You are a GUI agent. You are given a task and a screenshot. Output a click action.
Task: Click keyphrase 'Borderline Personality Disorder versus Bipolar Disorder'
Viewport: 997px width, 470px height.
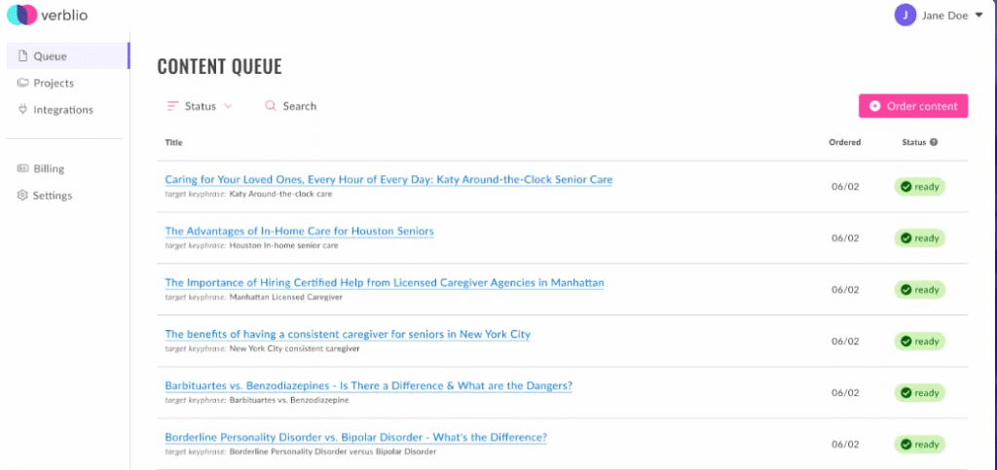[333, 452]
